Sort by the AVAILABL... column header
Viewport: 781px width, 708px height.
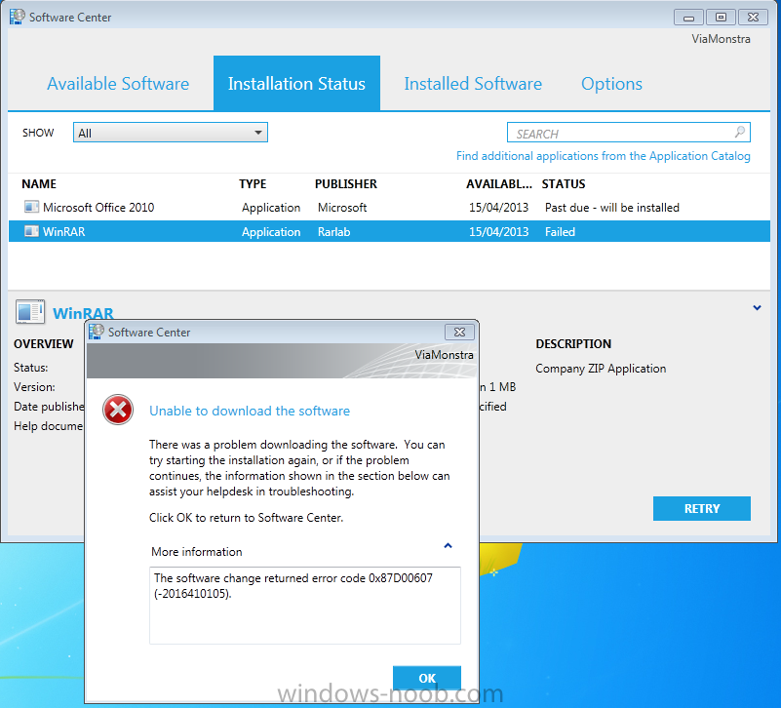(499, 184)
